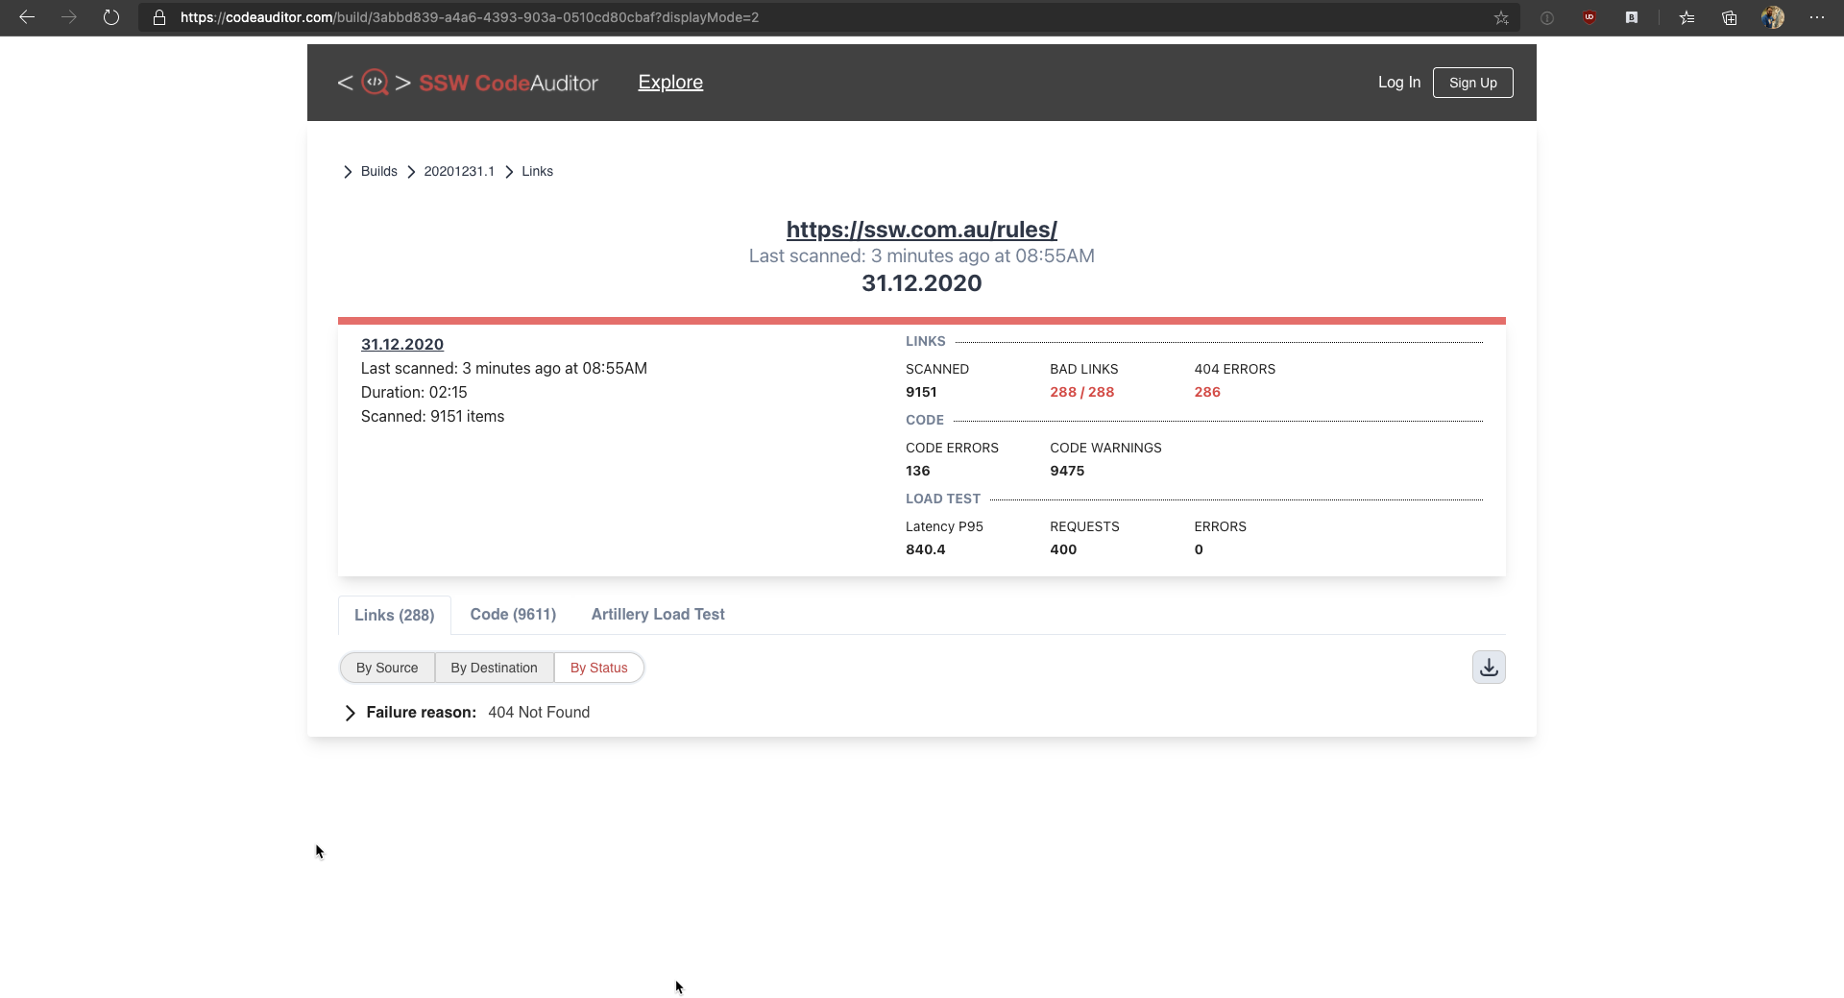Click the browser profile avatar

click(x=1774, y=17)
